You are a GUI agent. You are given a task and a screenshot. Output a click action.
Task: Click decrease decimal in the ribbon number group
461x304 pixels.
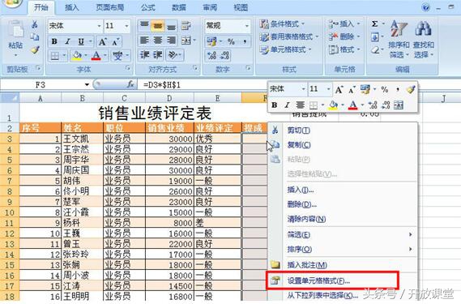point(224,56)
